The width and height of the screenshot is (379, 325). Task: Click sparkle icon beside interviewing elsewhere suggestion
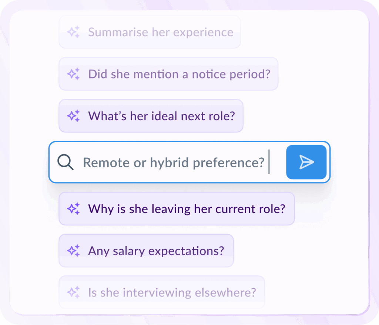[x=73, y=292]
